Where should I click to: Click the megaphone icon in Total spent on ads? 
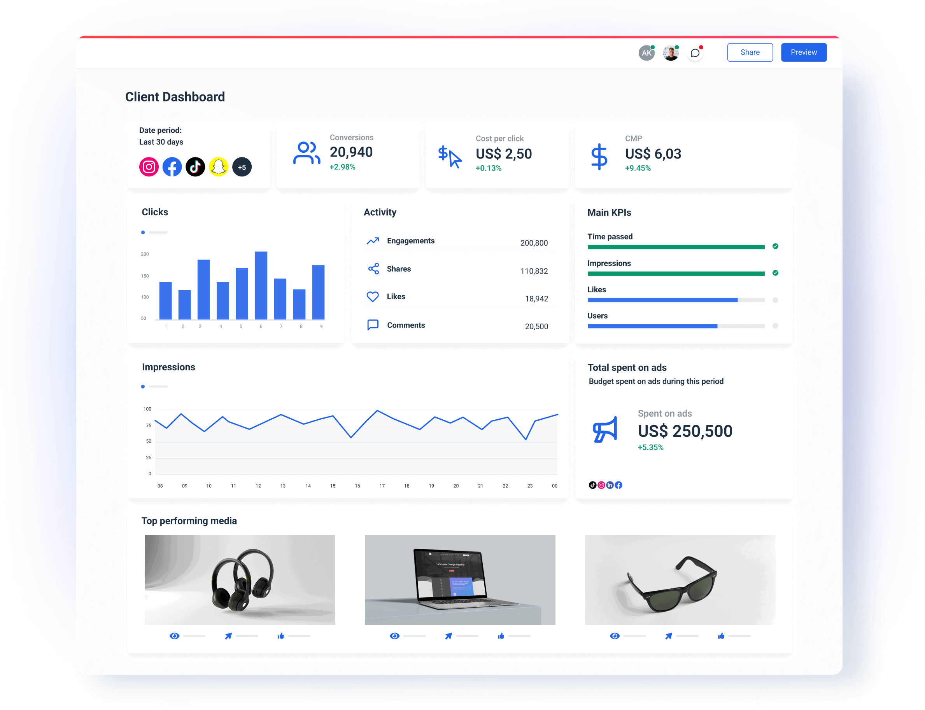(x=605, y=430)
